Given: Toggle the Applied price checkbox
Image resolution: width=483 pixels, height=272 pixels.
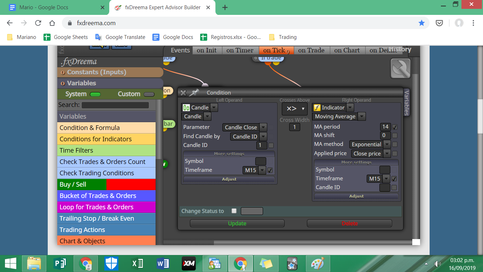Looking at the screenshot, I should (395, 153).
